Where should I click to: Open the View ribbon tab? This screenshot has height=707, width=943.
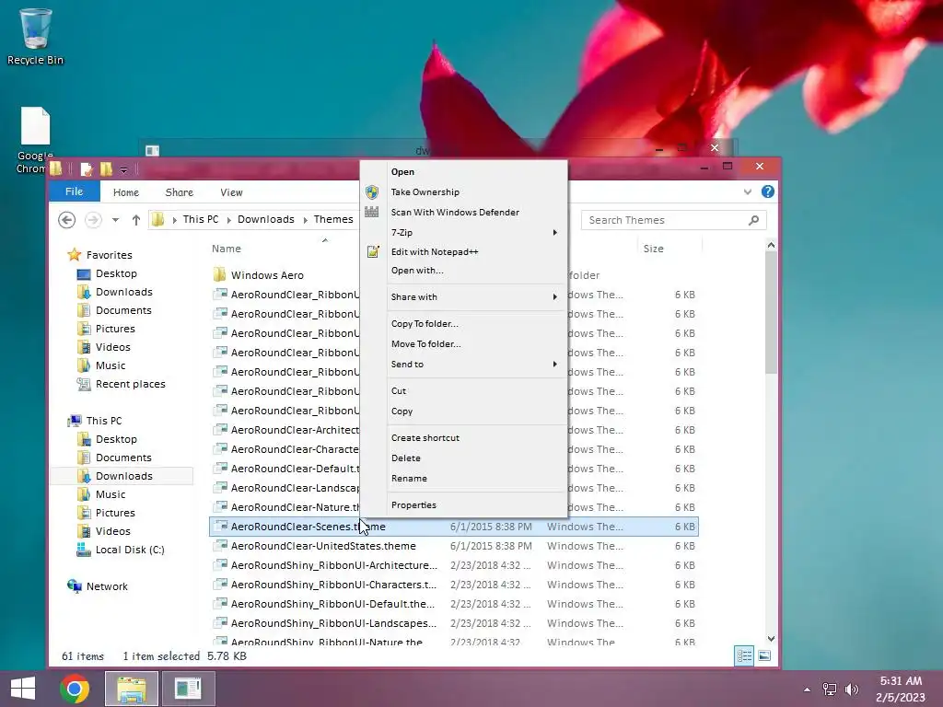point(231,192)
